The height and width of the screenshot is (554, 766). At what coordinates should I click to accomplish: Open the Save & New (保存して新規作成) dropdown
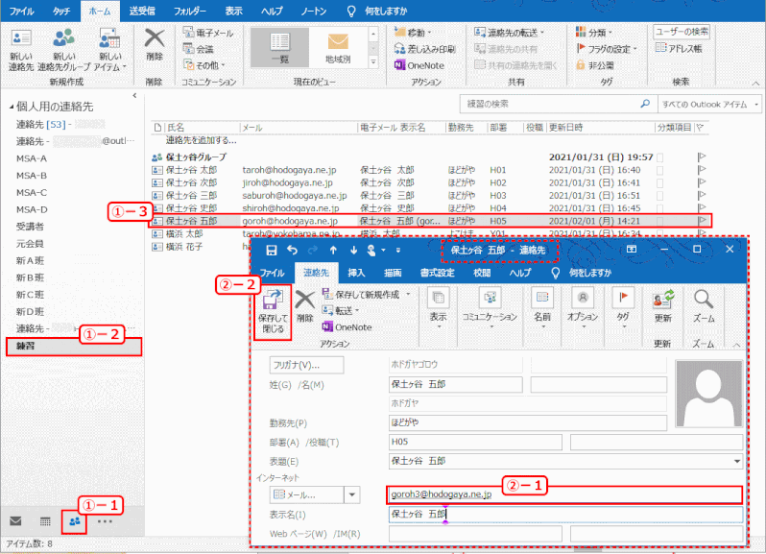408,294
